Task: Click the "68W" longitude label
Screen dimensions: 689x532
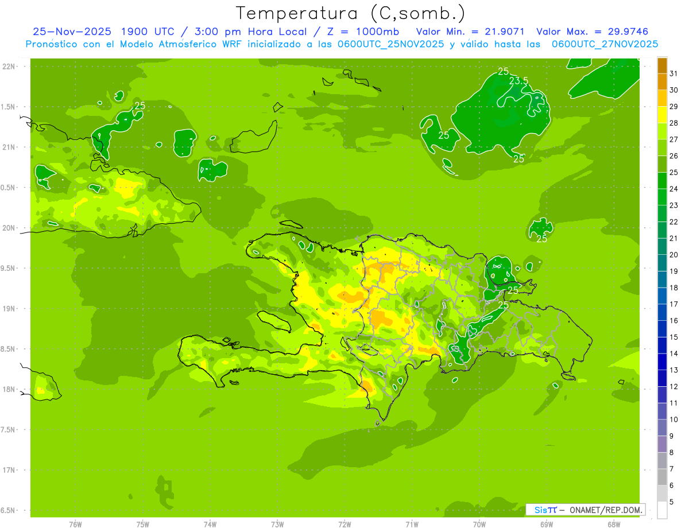Action: [x=614, y=525]
